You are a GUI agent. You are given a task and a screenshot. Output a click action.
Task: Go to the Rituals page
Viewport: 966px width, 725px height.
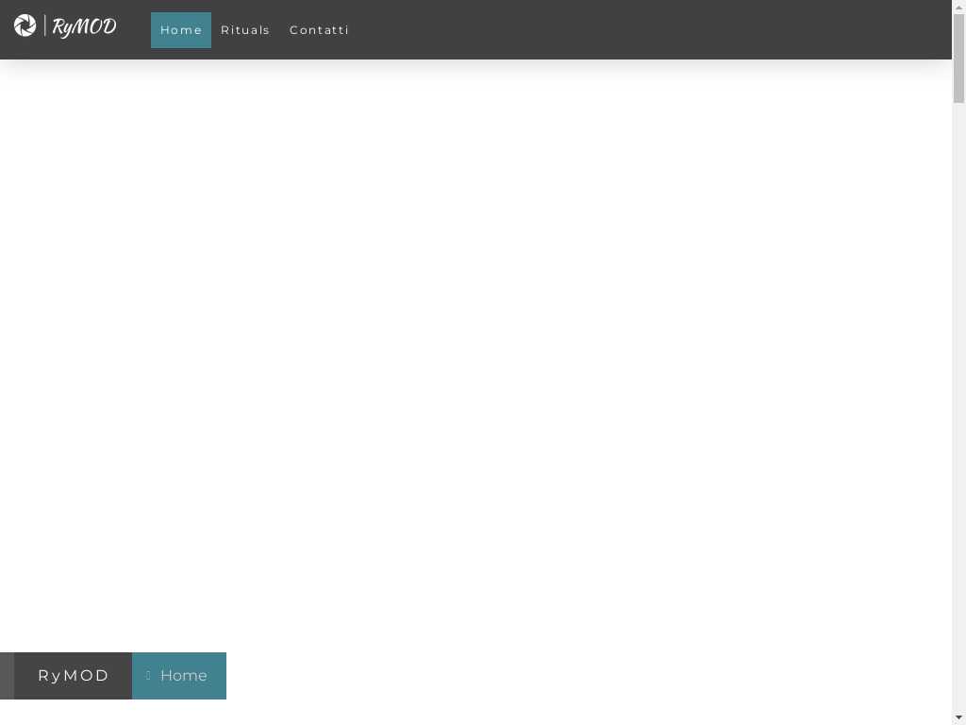point(245,30)
